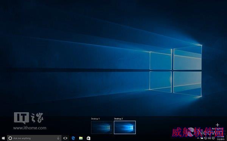Open Action Center notifications icon
The width and height of the screenshot is (227, 141).
pyautogui.click(x=213, y=138)
